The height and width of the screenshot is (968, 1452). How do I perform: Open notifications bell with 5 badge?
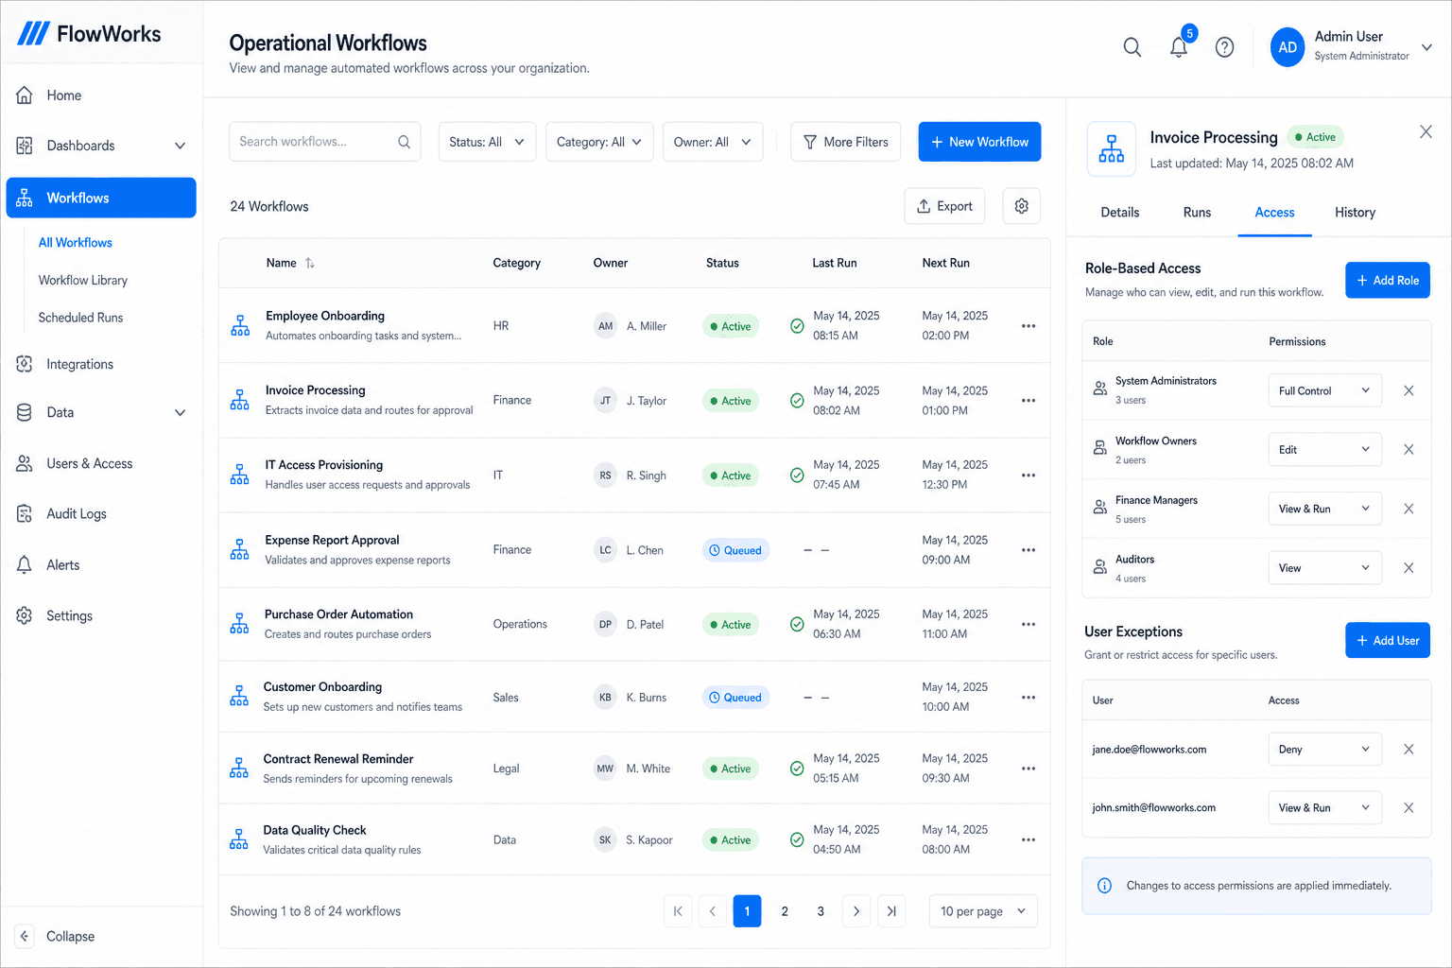[x=1179, y=46]
